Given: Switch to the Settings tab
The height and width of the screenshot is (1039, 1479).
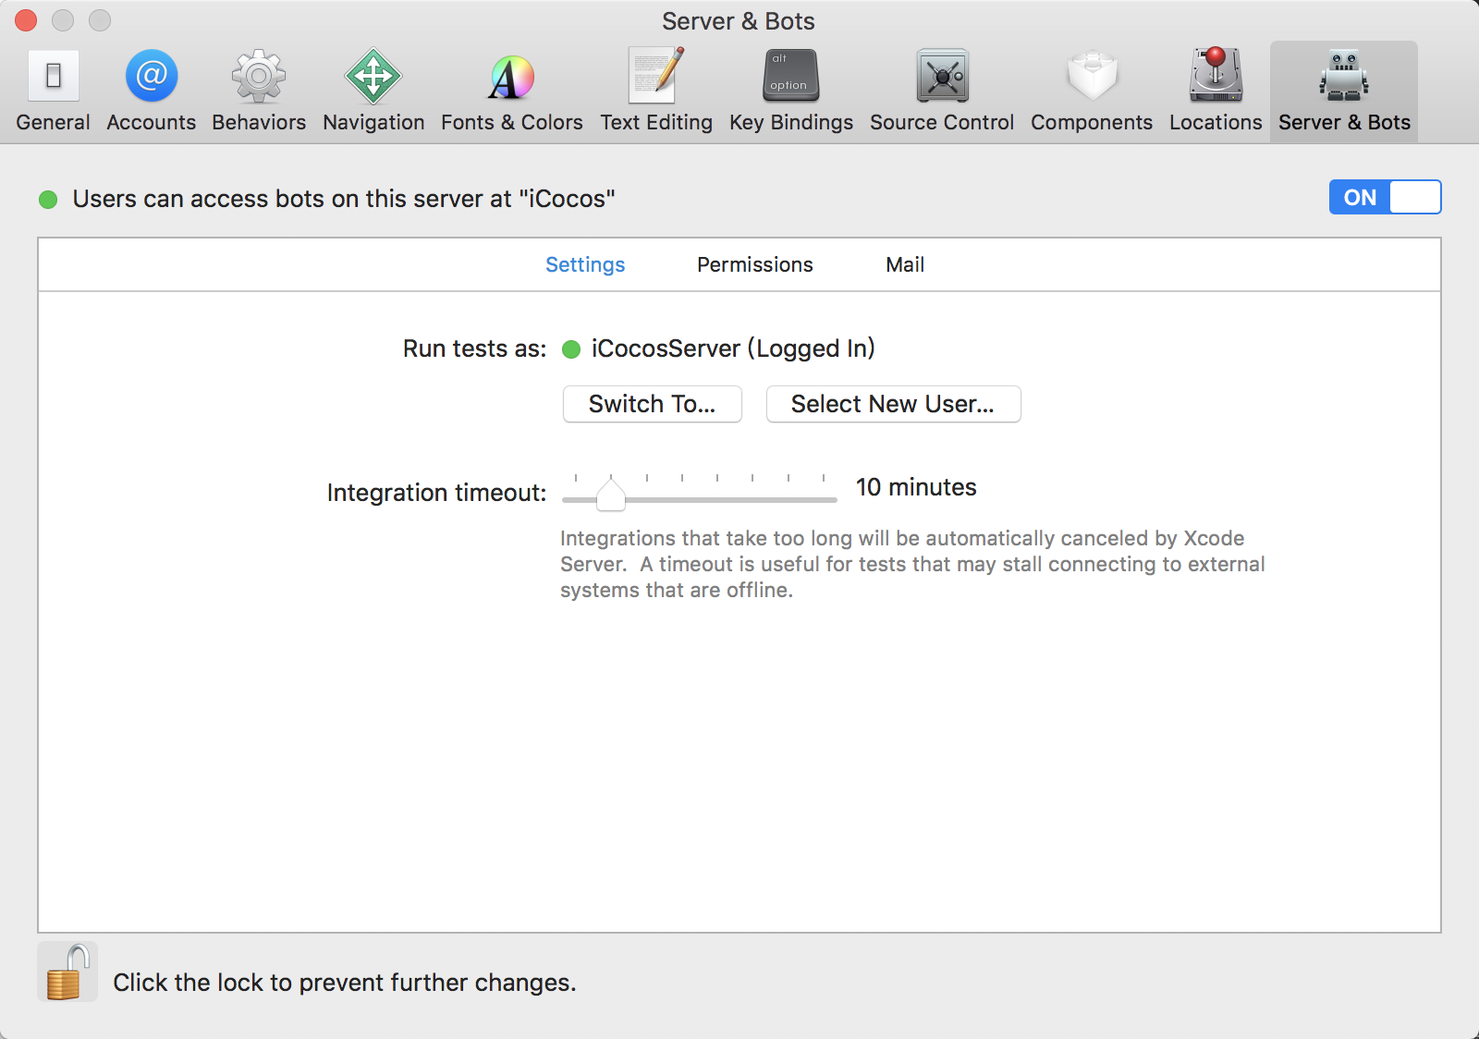Looking at the screenshot, I should pyautogui.click(x=585, y=264).
